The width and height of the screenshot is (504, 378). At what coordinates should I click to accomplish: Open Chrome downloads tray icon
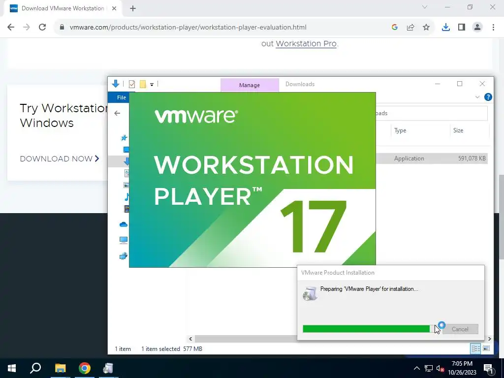[x=446, y=28]
